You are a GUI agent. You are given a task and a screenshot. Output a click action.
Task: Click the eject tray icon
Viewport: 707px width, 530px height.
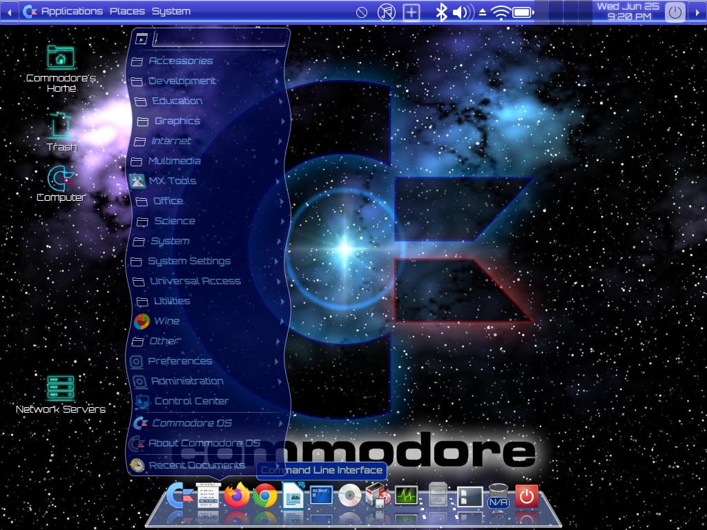pos(483,12)
